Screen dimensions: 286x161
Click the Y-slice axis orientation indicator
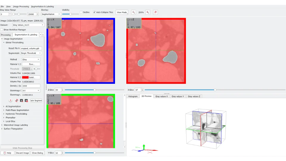click(54, 99)
